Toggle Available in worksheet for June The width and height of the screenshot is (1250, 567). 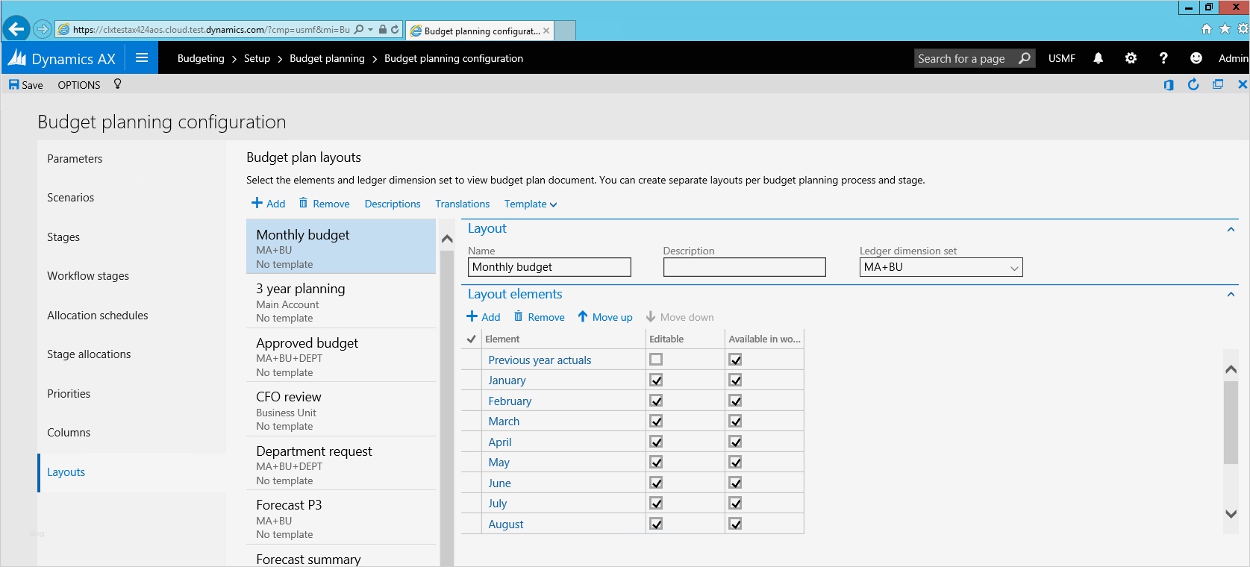pyautogui.click(x=735, y=483)
